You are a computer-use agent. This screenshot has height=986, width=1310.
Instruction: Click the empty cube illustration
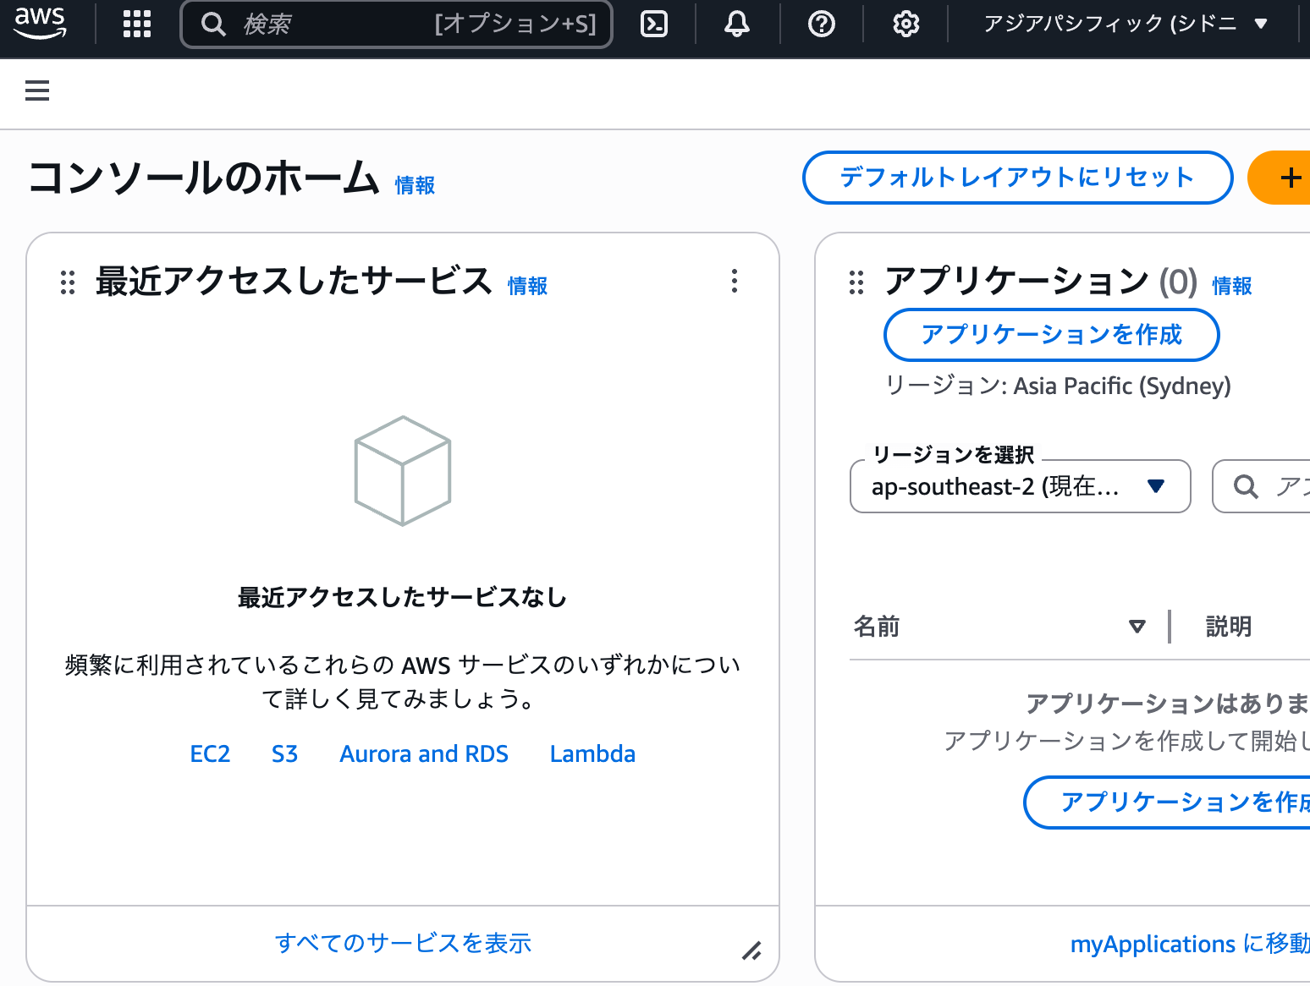[403, 470]
